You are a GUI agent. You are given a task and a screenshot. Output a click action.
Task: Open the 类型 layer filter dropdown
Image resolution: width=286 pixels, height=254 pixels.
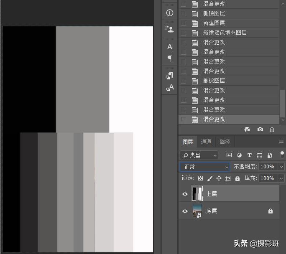pyautogui.click(x=199, y=155)
